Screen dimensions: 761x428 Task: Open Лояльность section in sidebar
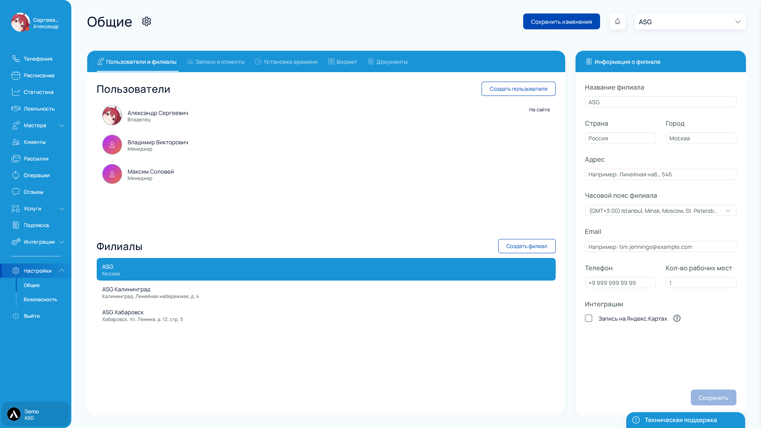(38, 109)
